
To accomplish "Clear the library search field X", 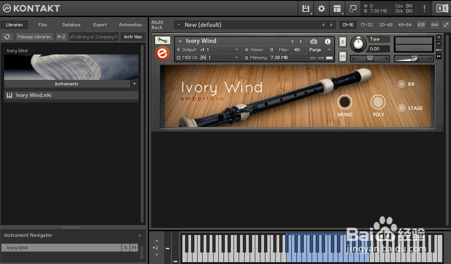I will click(x=116, y=37).
